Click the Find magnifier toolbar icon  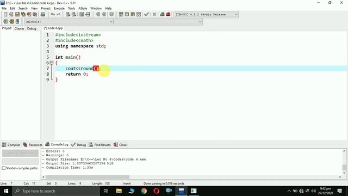(67, 15)
